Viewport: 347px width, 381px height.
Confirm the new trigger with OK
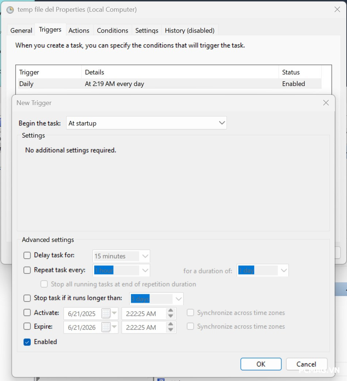(x=260, y=364)
